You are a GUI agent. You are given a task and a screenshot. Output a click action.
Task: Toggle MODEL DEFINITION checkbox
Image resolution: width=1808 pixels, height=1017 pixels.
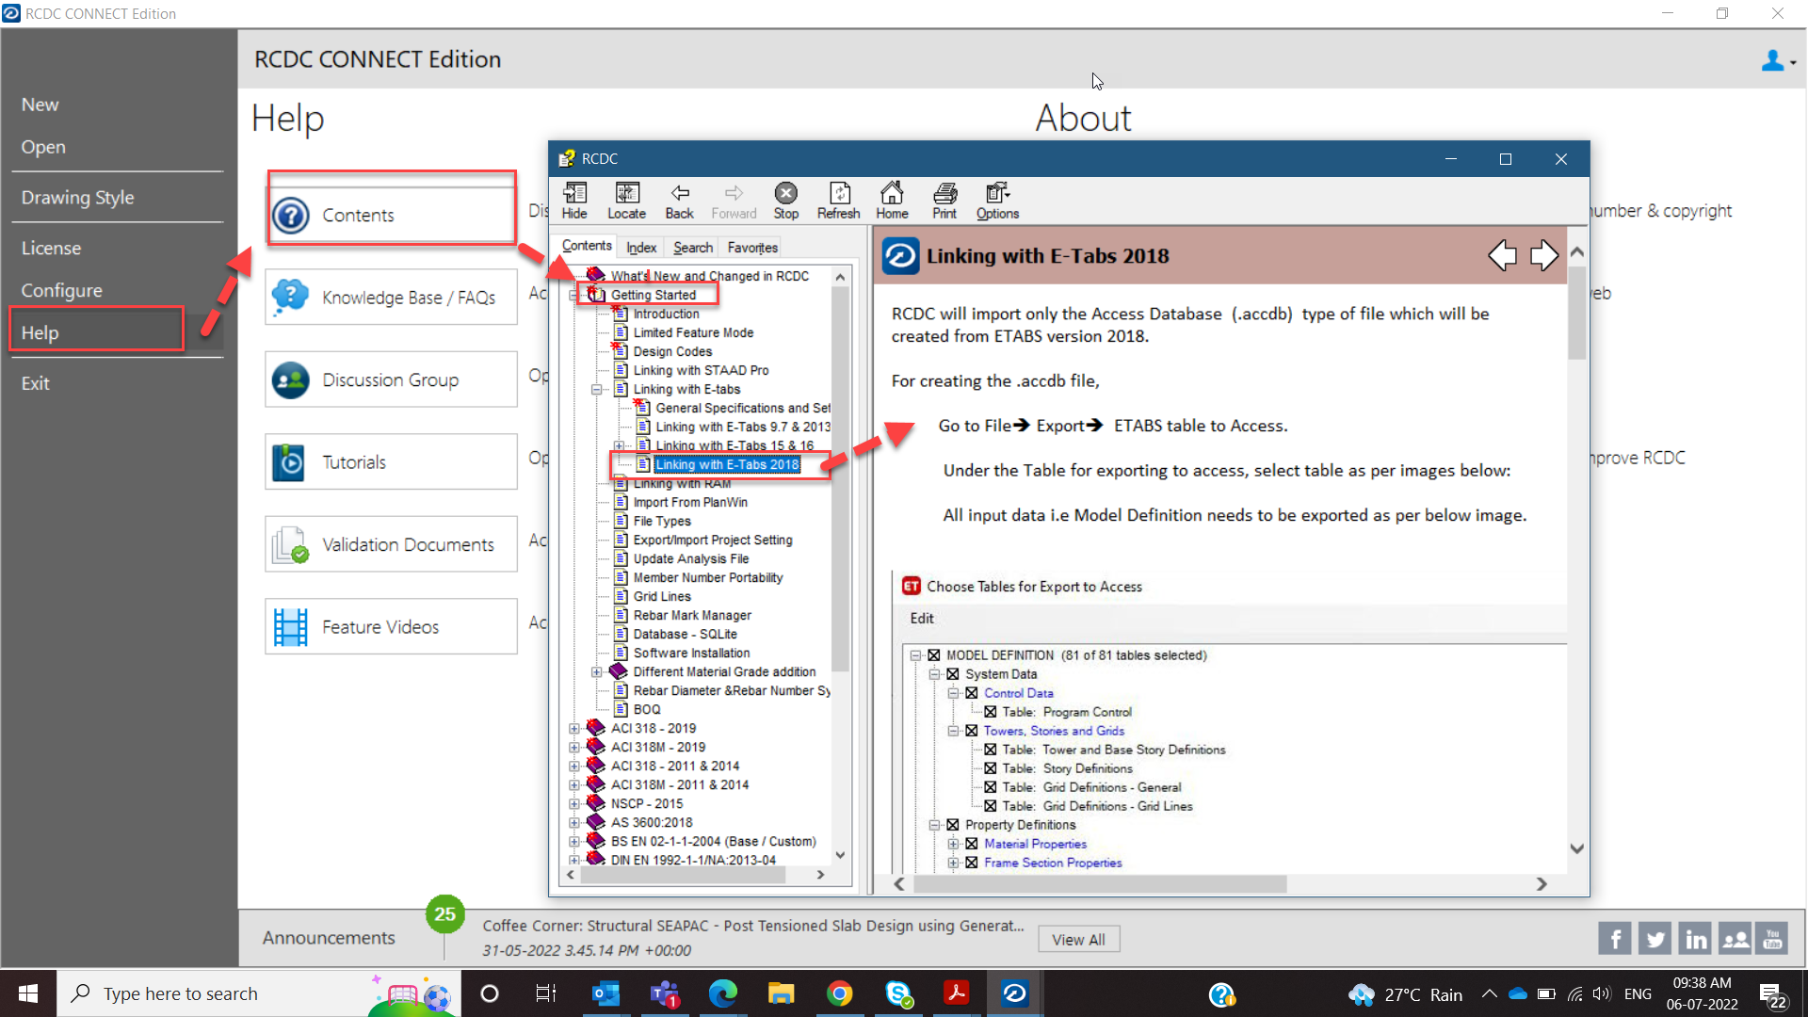click(x=934, y=655)
